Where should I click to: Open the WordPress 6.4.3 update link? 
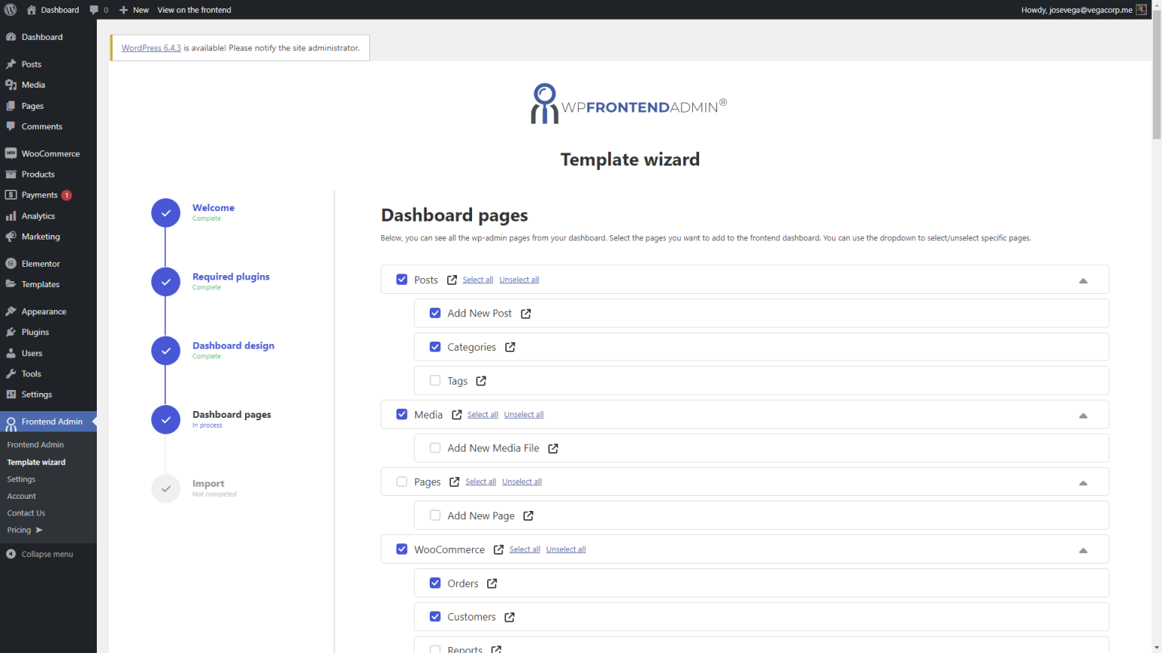click(151, 47)
